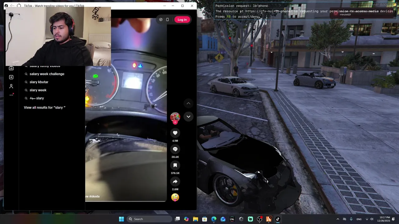Follow the creator via the red plus badge

click(x=175, y=122)
